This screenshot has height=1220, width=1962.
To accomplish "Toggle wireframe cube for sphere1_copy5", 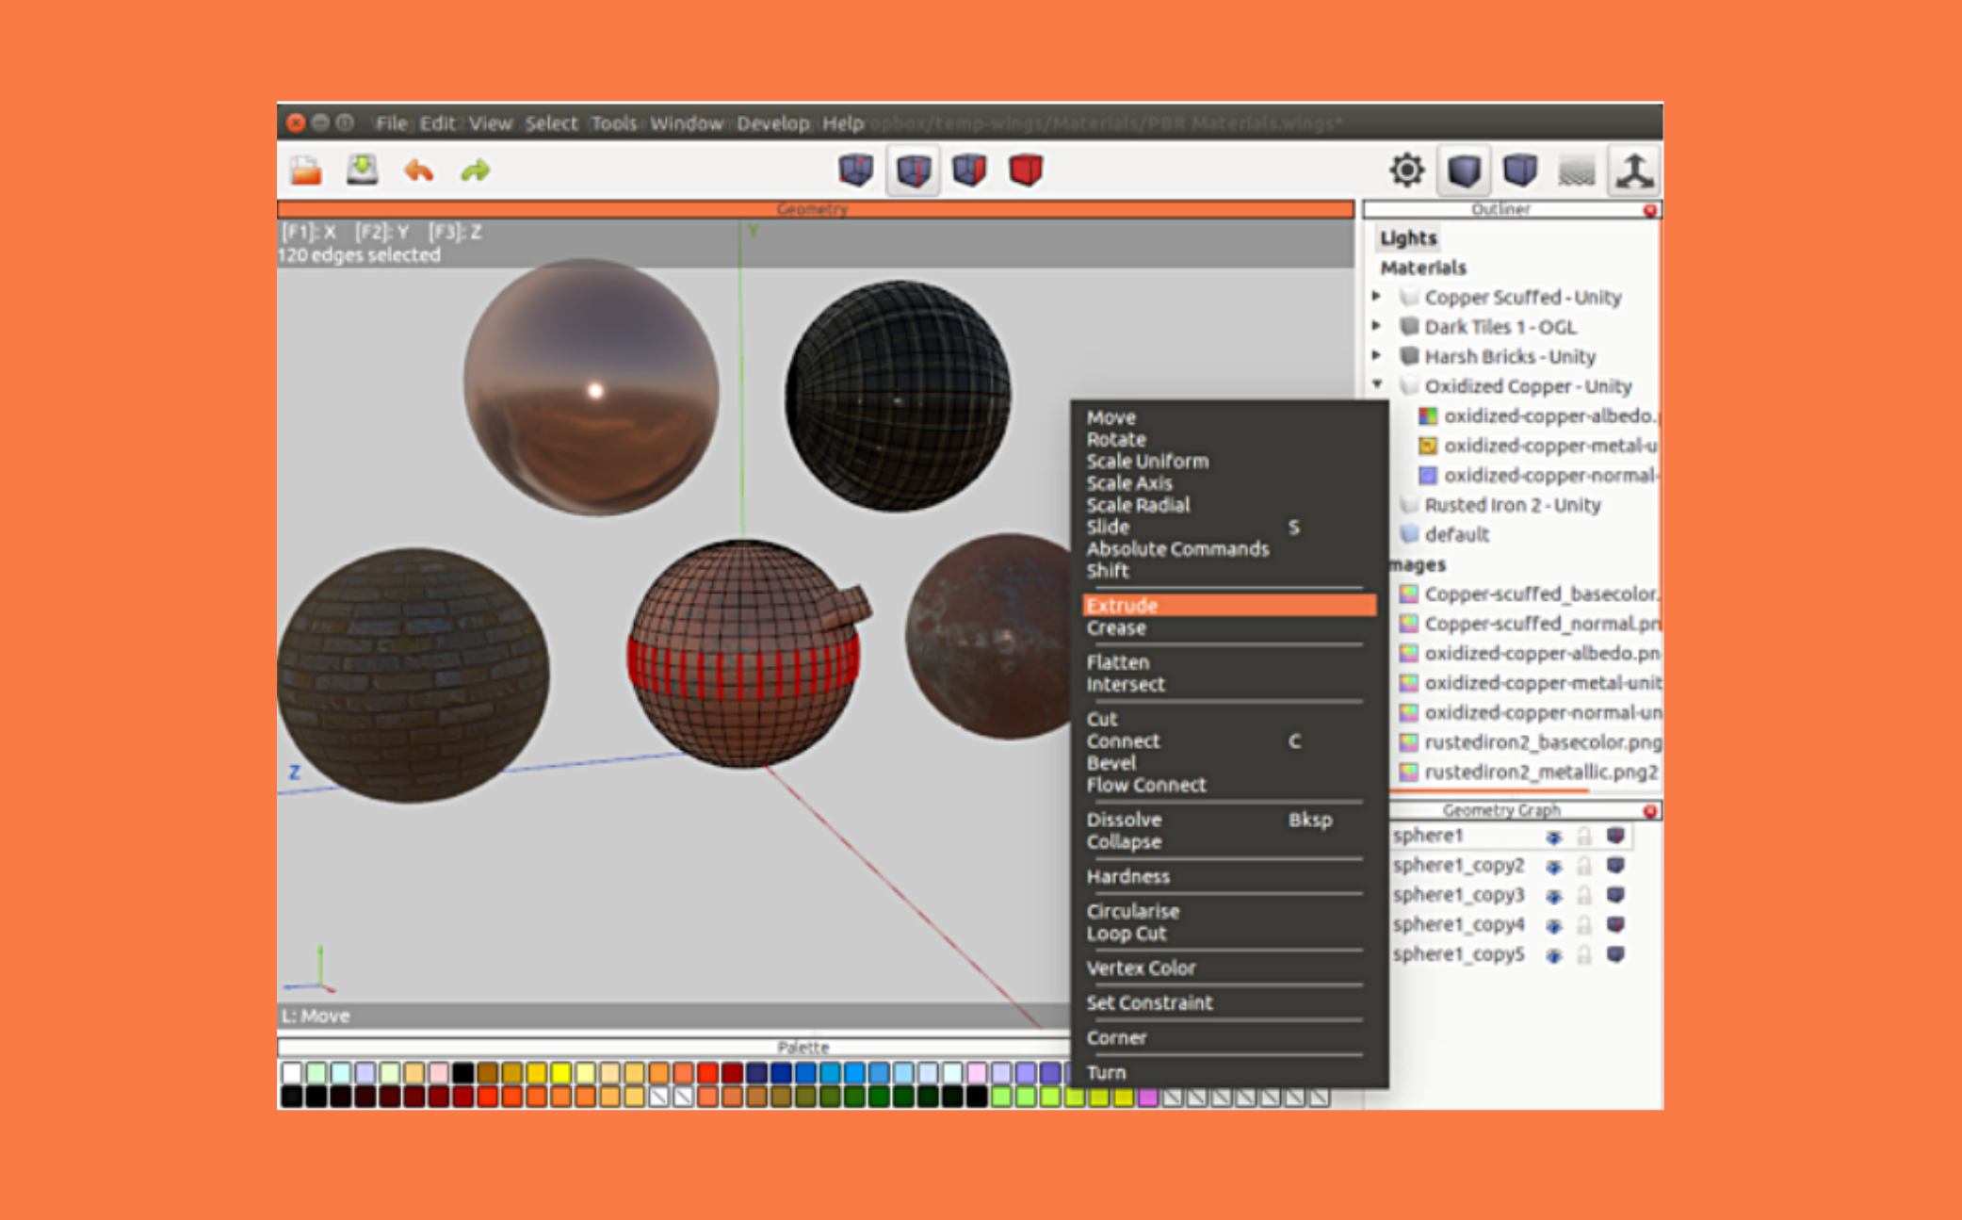I will (x=1616, y=954).
